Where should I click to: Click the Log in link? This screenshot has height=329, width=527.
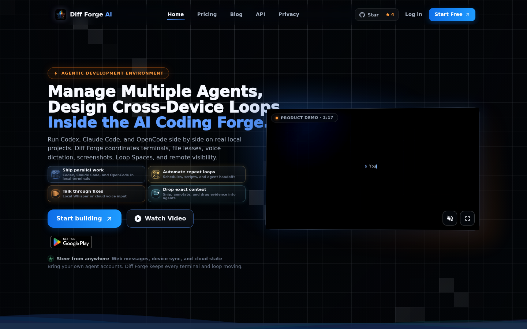point(414,14)
